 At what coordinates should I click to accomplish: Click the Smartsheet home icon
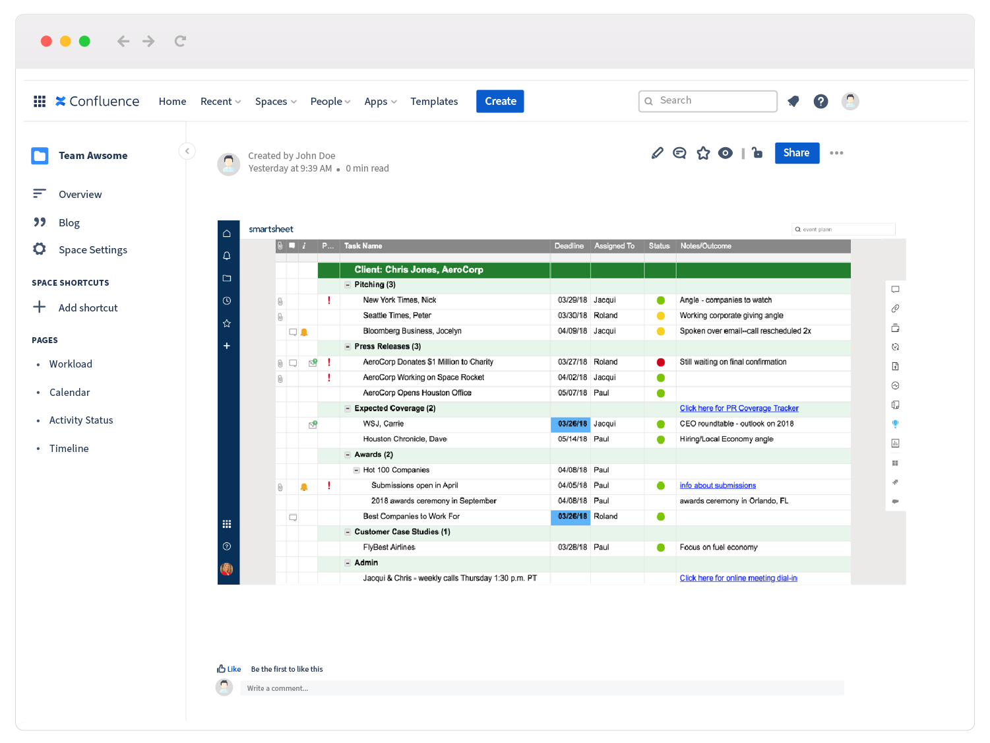(227, 234)
